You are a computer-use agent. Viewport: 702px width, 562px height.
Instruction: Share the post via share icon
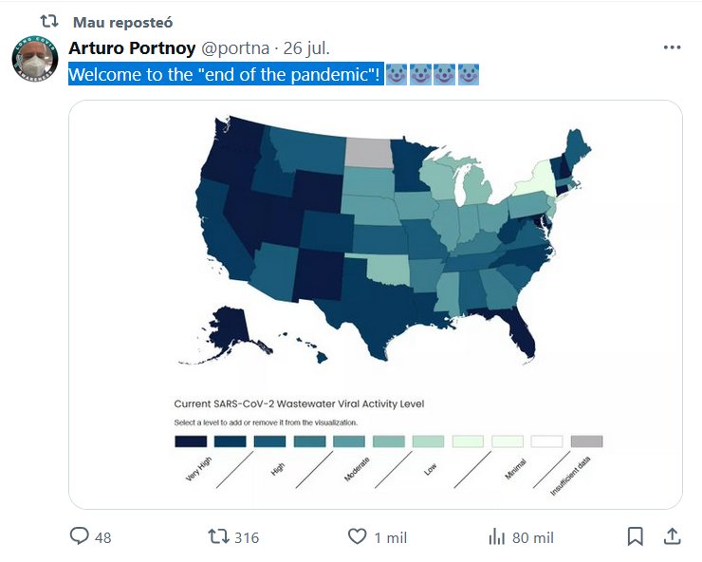671,536
